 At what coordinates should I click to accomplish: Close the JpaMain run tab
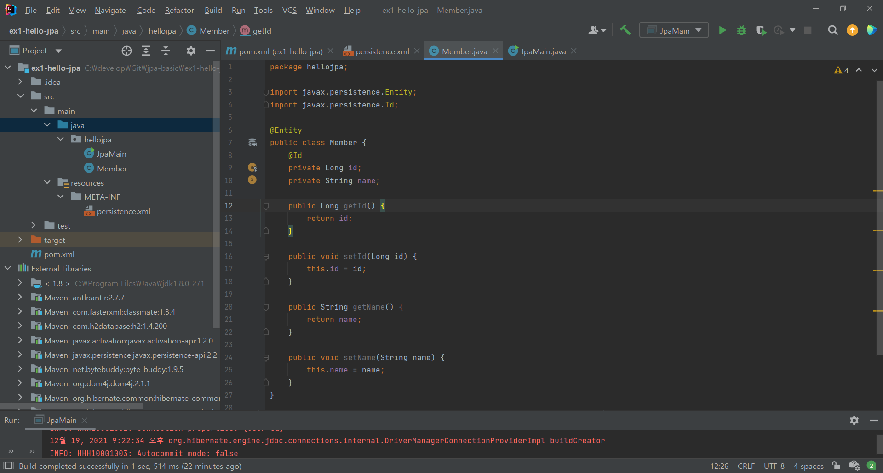84,420
